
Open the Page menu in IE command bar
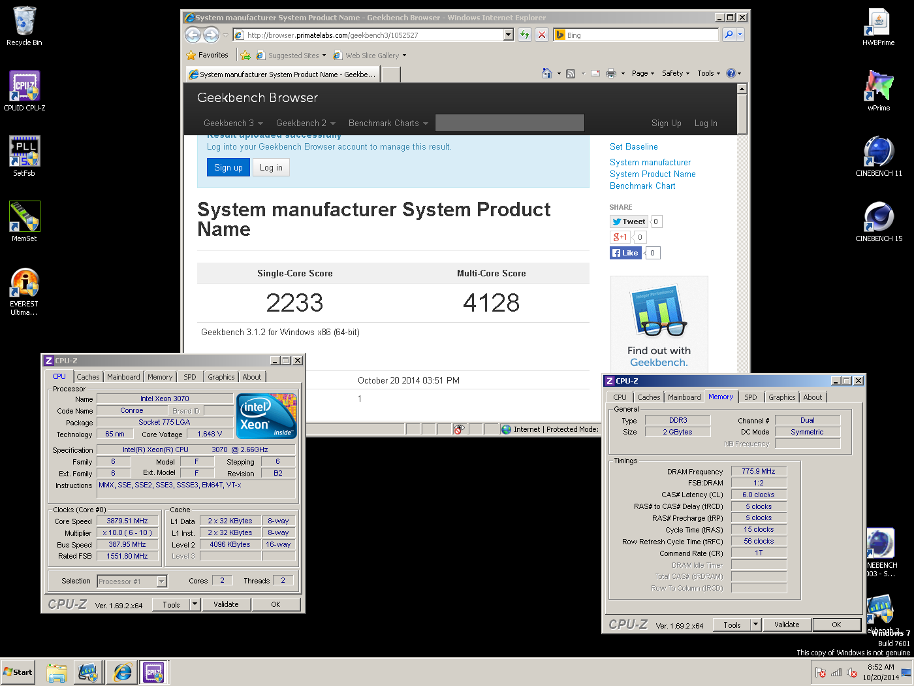point(643,73)
